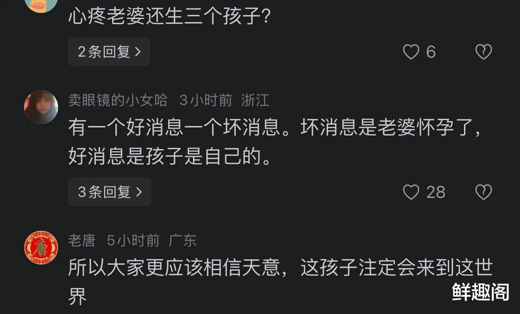
Task: Tap the partially visible top avatar
Action: [41, 5]
